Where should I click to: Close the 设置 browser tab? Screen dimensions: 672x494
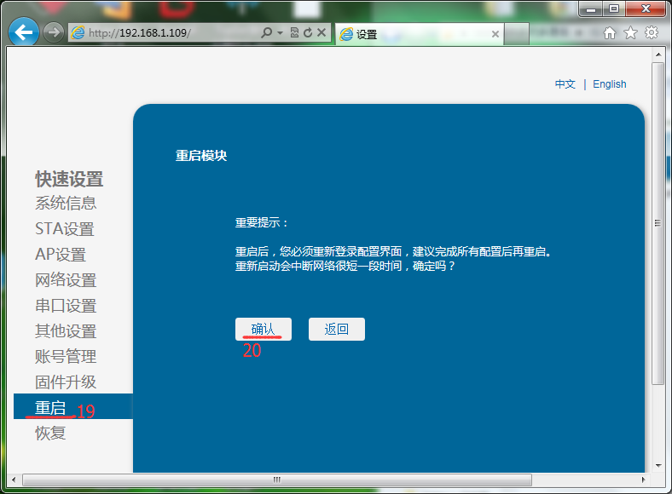coord(496,34)
